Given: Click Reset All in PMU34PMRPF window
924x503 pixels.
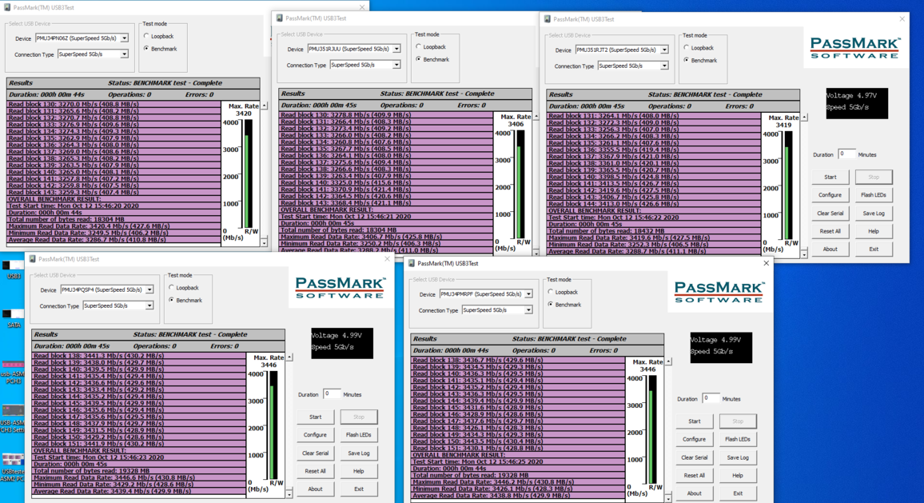Looking at the screenshot, I should (695, 475).
